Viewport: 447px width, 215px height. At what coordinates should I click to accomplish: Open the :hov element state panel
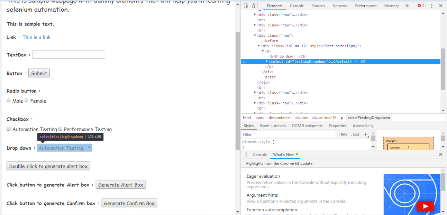(343, 134)
